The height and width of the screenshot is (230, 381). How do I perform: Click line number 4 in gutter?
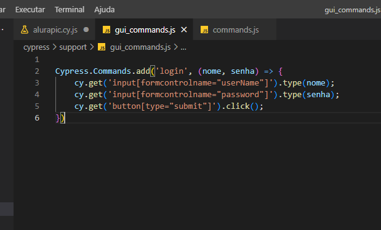point(37,95)
